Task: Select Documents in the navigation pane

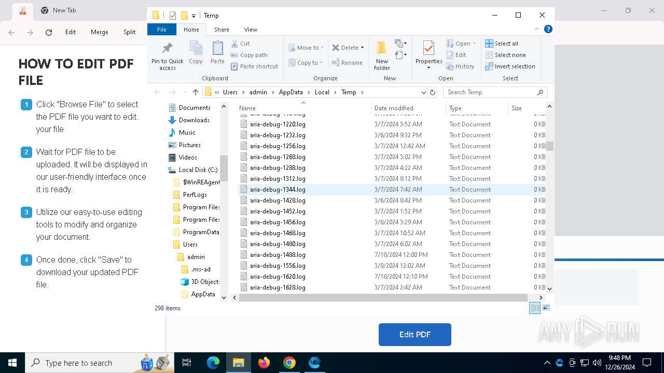Action: pyautogui.click(x=194, y=108)
